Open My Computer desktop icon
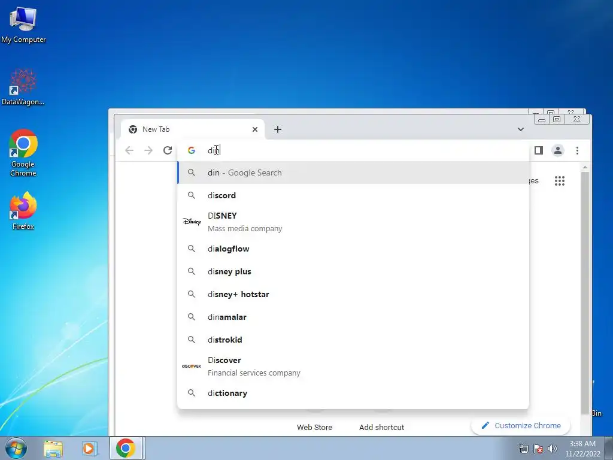The image size is (613, 460). [x=23, y=25]
